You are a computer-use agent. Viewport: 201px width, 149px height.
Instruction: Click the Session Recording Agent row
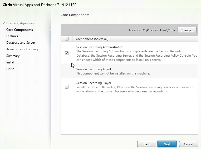point(129,71)
